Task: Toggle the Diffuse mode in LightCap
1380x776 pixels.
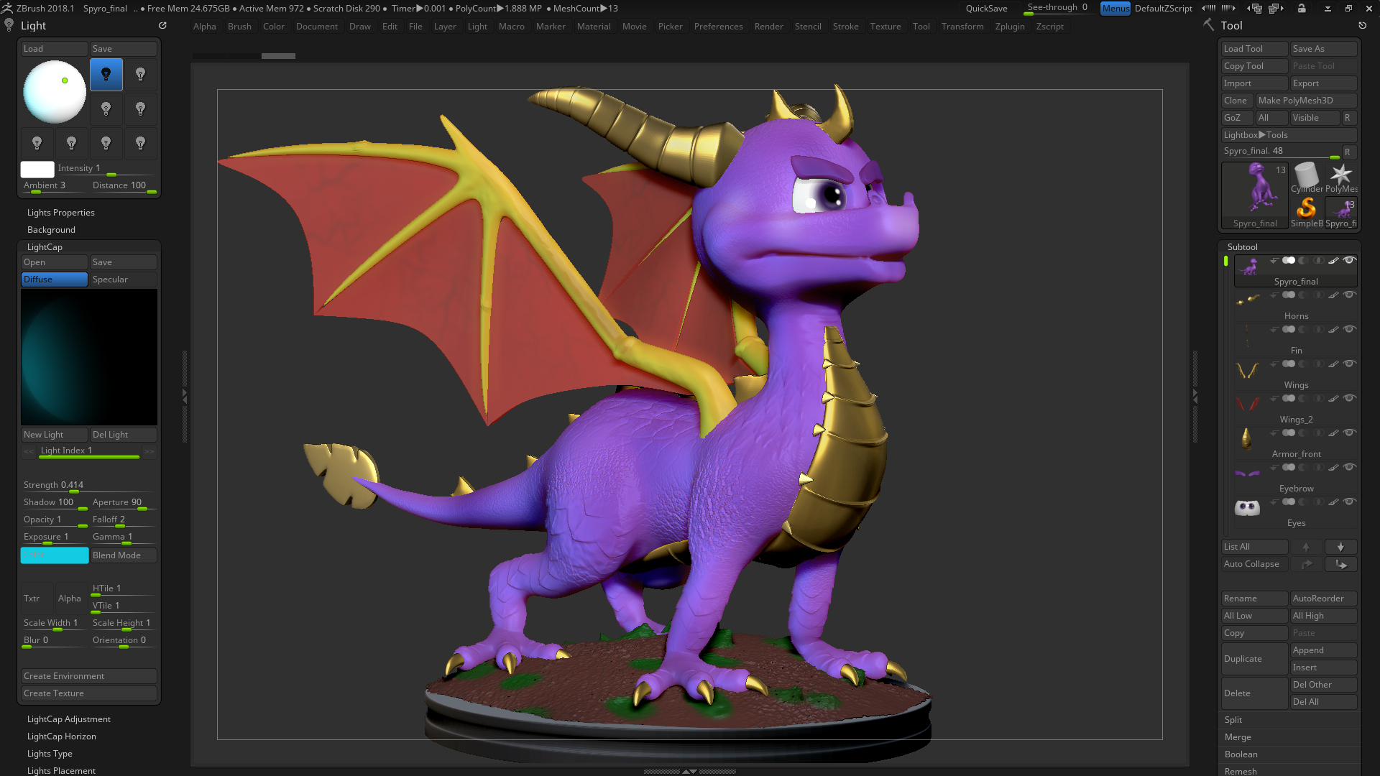Action: tap(54, 279)
